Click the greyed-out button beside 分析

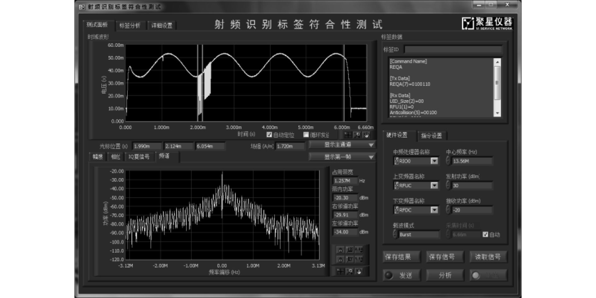[488, 275]
